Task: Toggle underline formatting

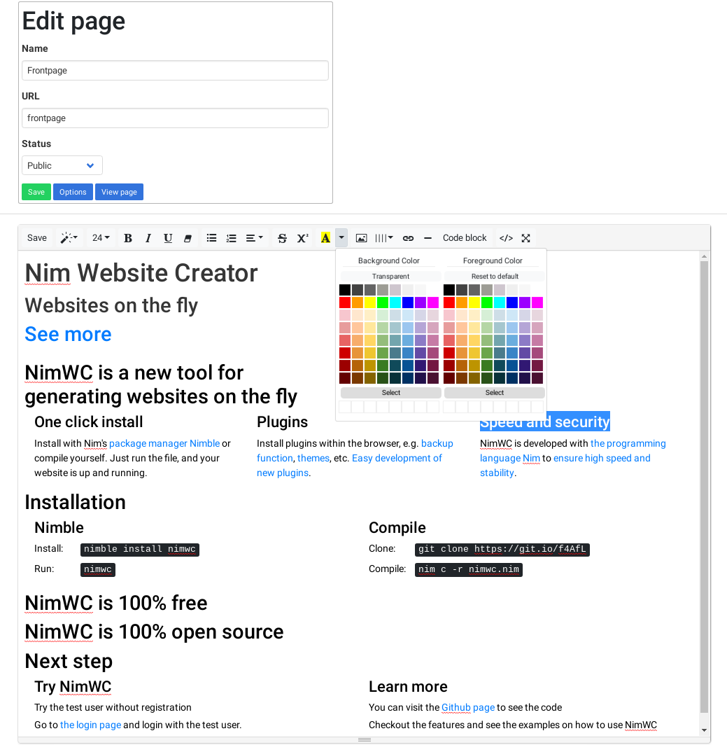Action: pos(168,238)
